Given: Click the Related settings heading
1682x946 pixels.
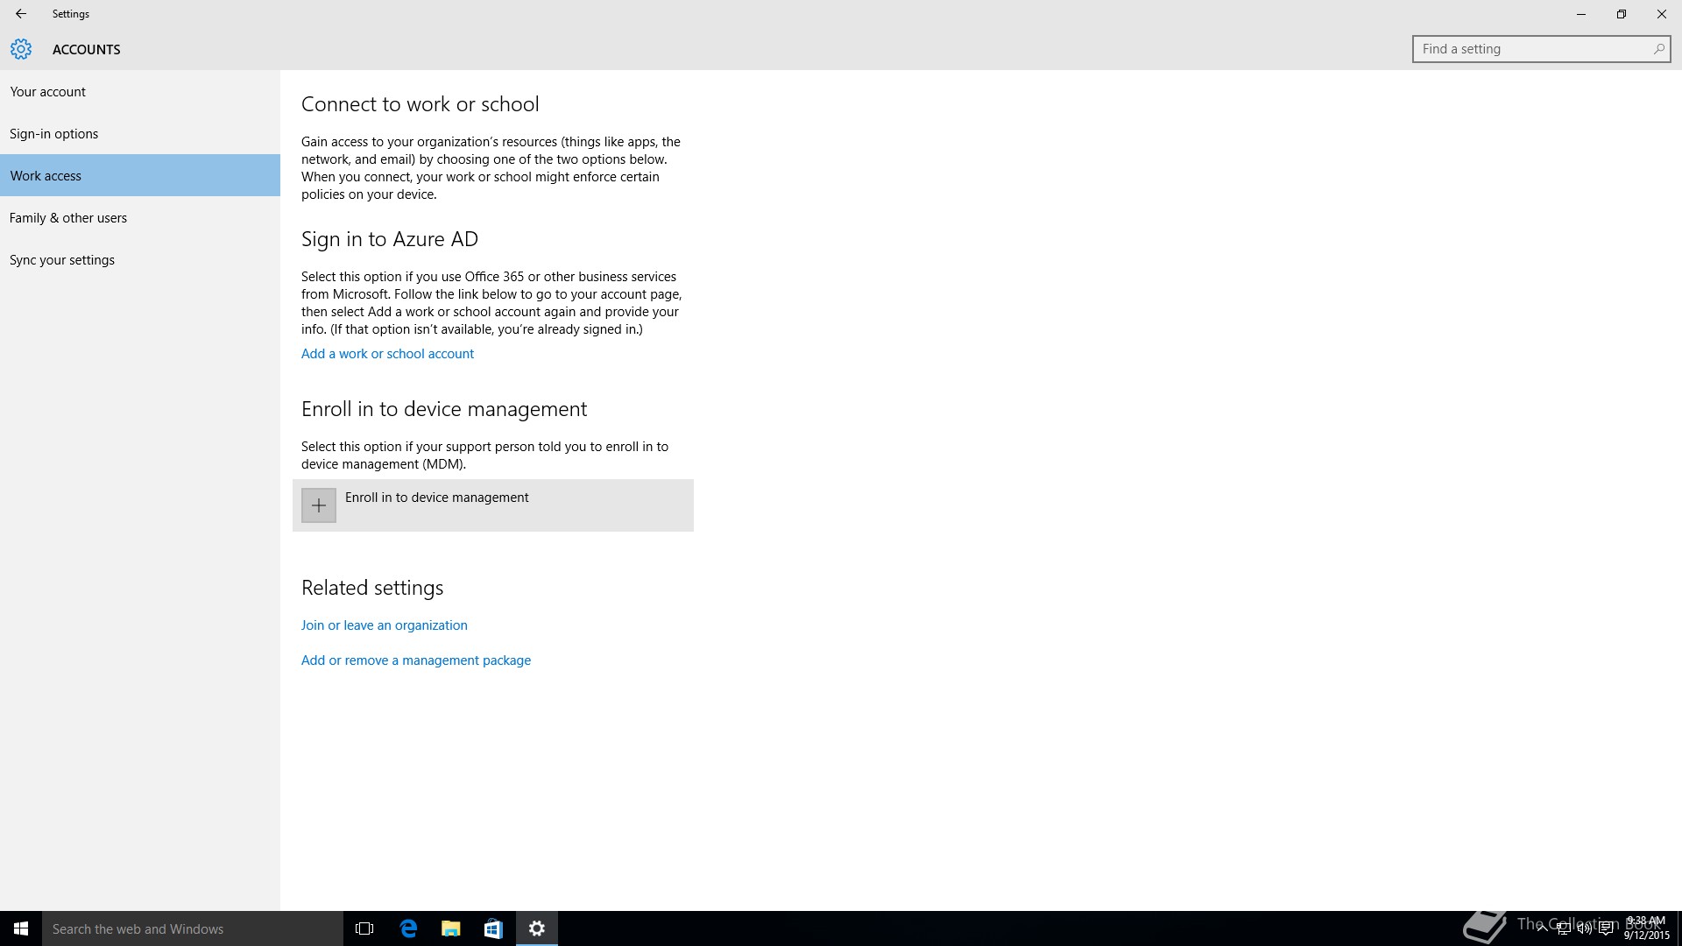Looking at the screenshot, I should (x=372, y=588).
